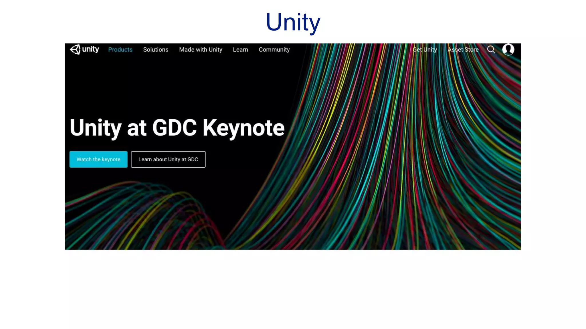Screen dimensions: 586x329
Task: Click the Unity logo in the navbar
Action: 84,49
